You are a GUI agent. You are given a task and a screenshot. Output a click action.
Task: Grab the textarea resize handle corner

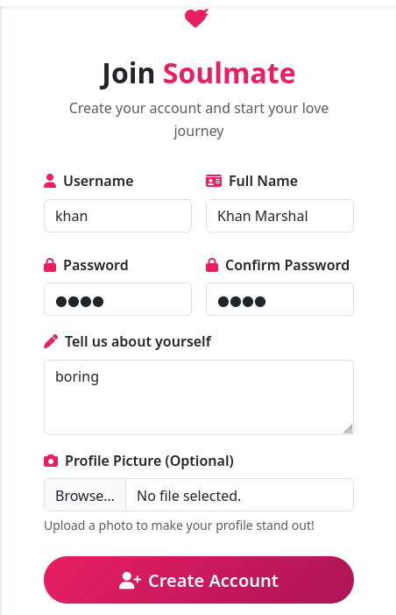pos(348,430)
